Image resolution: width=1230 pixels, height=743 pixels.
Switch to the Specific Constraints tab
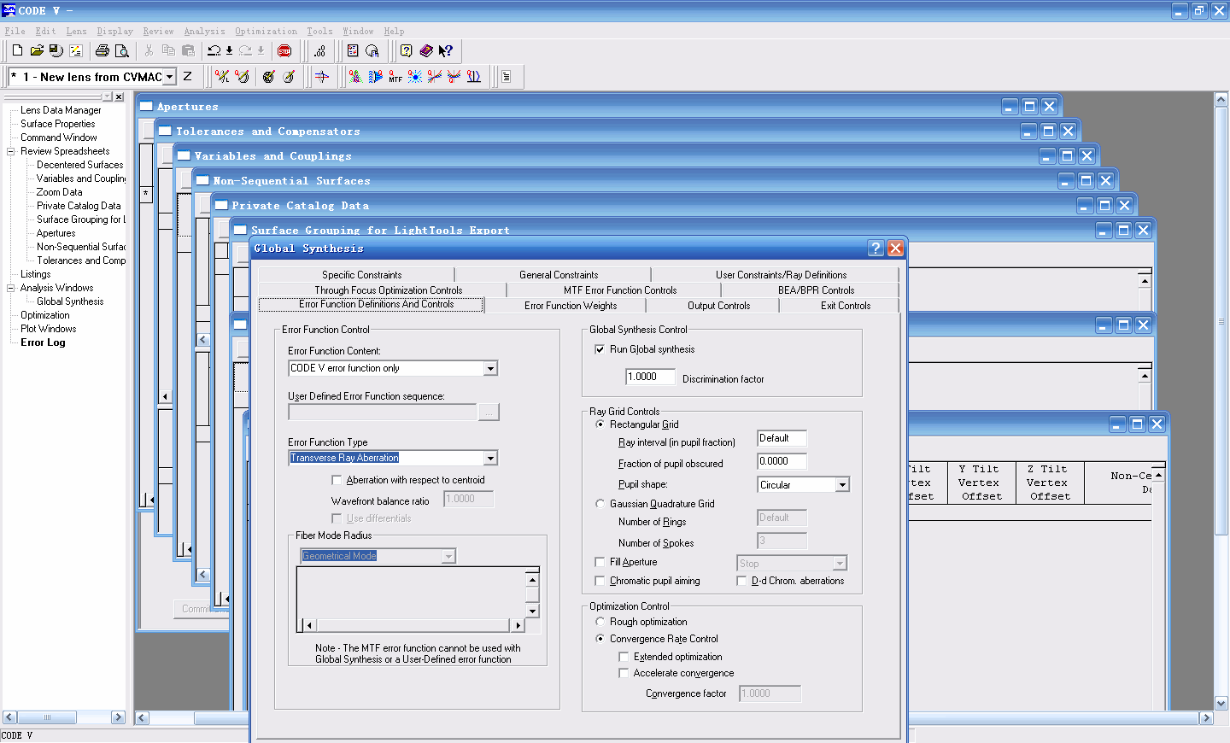pos(361,275)
